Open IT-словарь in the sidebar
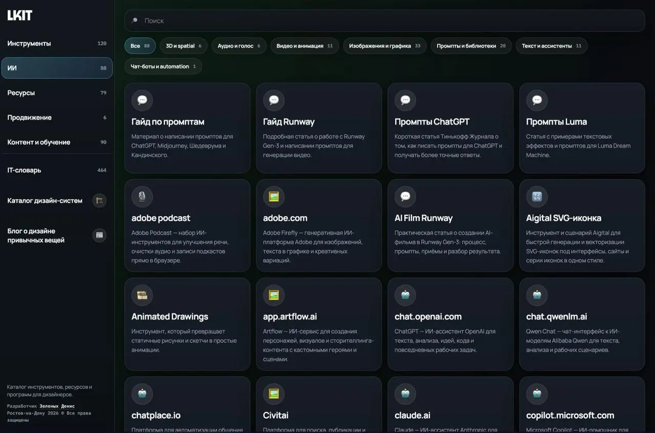 [57, 170]
